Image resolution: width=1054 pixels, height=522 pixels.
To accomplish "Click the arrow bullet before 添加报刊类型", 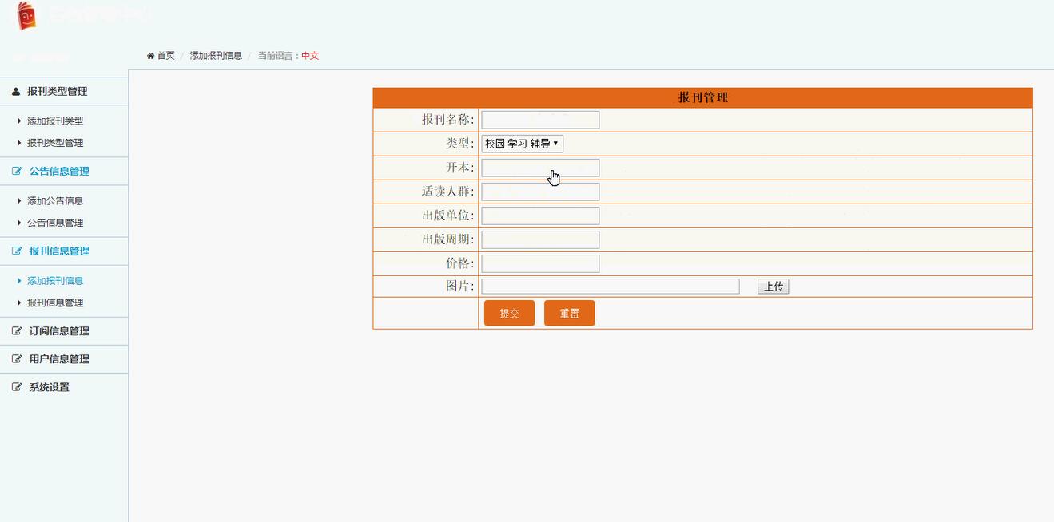I will coord(19,121).
